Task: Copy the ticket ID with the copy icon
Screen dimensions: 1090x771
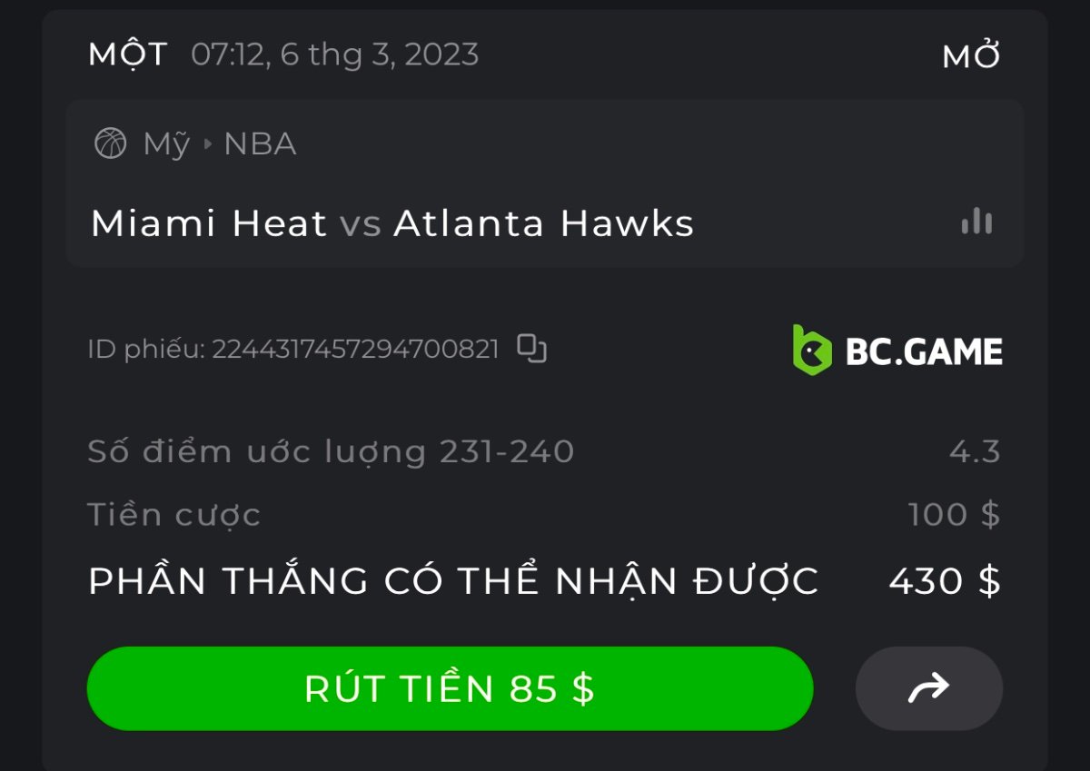Action: tap(531, 349)
